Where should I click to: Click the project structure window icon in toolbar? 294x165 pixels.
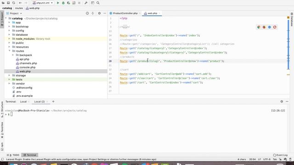[93, 3]
